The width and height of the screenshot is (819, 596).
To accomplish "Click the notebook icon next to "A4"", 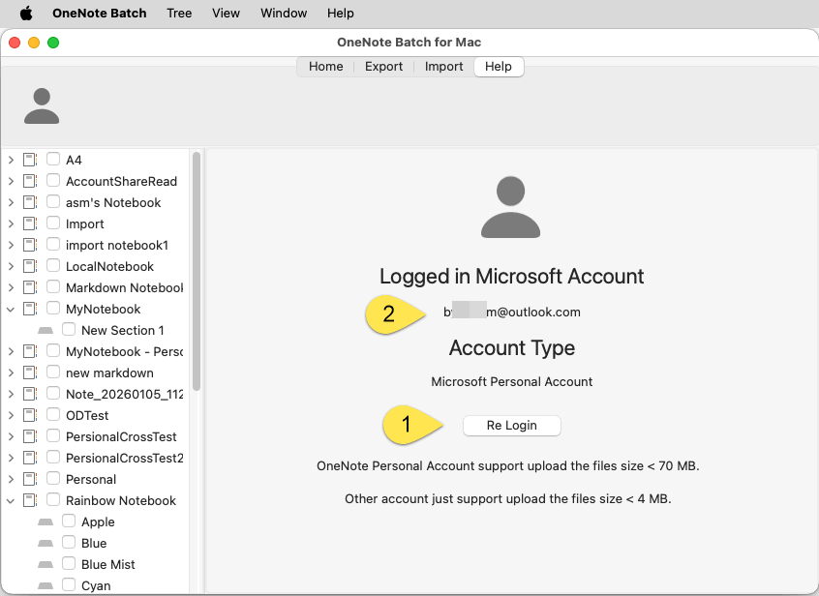I will [30, 160].
